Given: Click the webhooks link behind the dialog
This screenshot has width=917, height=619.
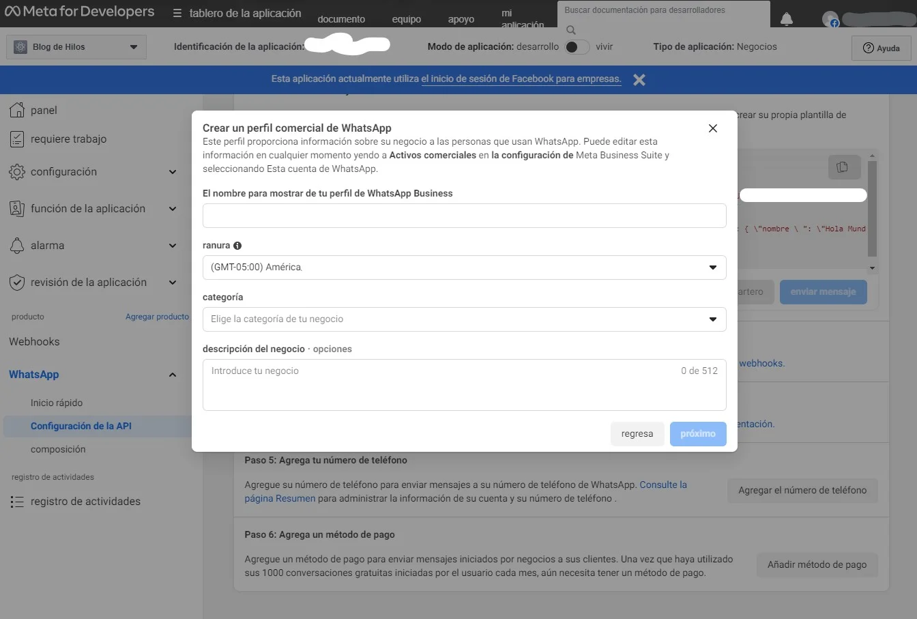Looking at the screenshot, I should (761, 364).
